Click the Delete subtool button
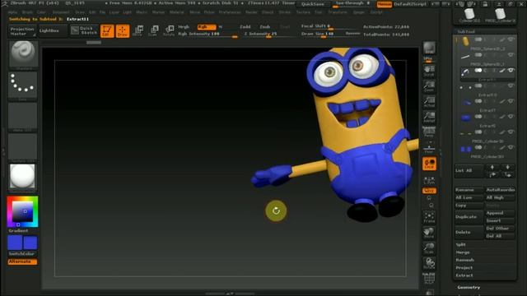527x296 pixels. (x=469, y=232)
